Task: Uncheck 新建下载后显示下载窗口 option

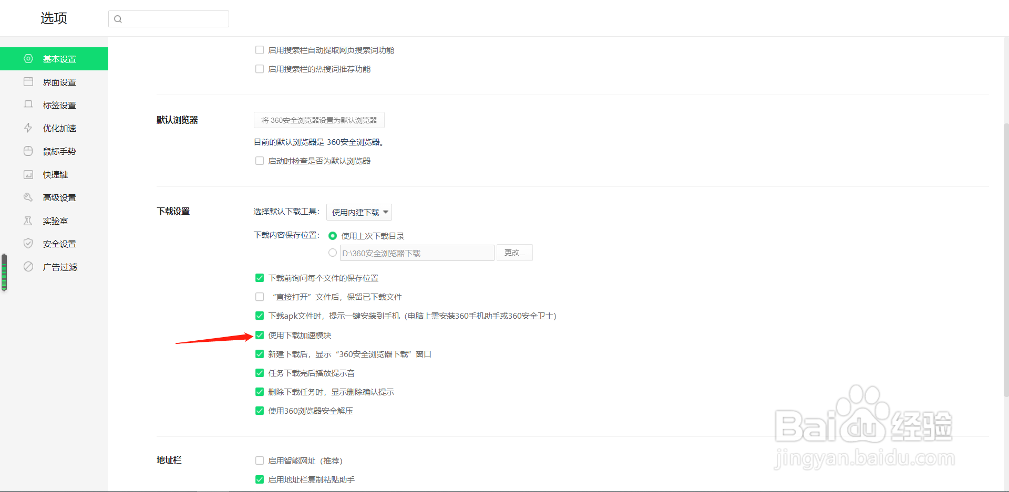Action: pos(260,354)
